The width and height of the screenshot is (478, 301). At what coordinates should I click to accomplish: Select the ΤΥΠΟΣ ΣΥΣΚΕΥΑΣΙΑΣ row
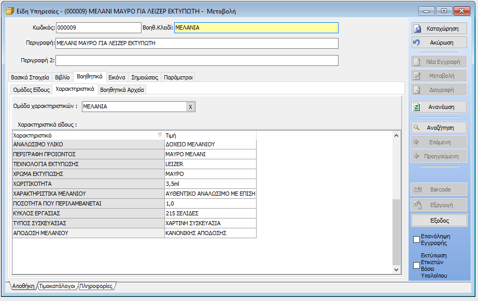click(89, 223)
